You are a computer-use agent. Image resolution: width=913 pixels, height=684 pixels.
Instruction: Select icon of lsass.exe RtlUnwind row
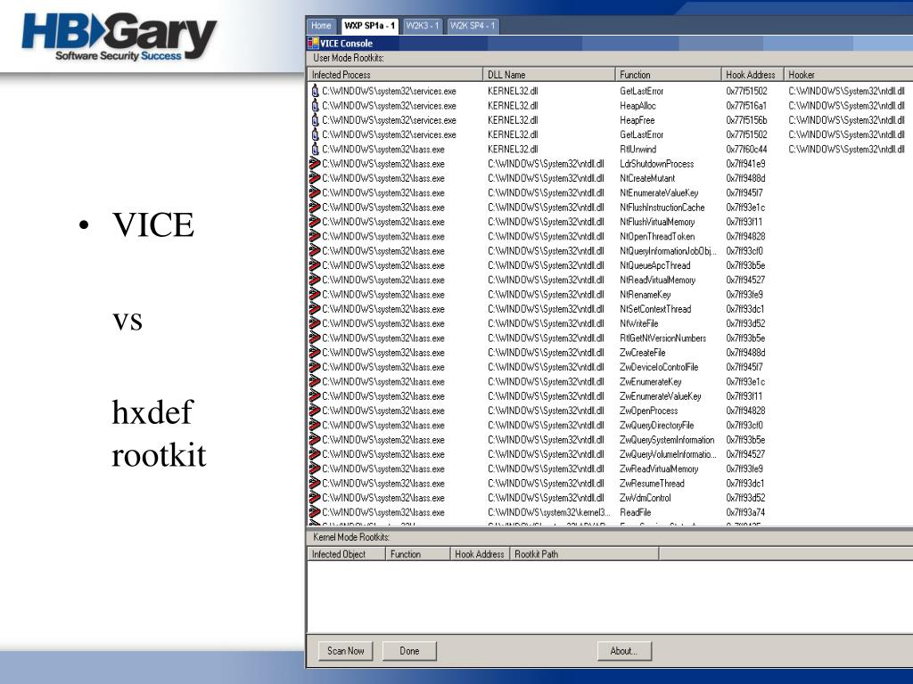pos(315,149)
